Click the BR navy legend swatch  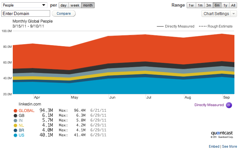pyautogui.click(x=15, y=130)
